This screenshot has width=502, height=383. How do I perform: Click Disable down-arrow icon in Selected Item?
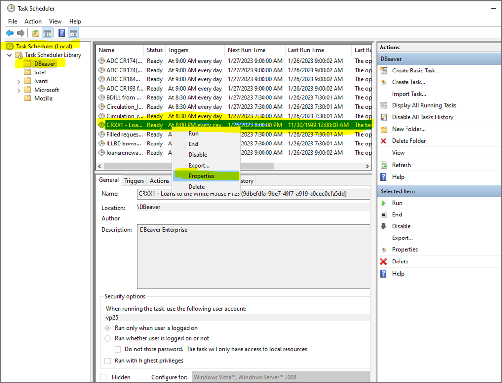[383, 226]
